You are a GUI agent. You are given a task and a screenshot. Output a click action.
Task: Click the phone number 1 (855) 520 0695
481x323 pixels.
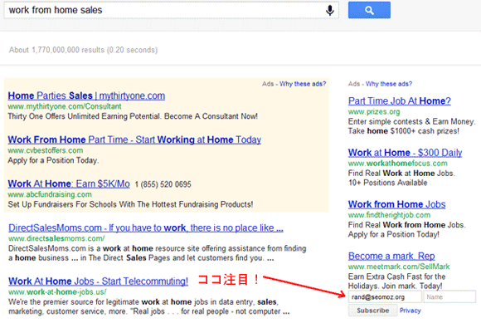point(163,184)
